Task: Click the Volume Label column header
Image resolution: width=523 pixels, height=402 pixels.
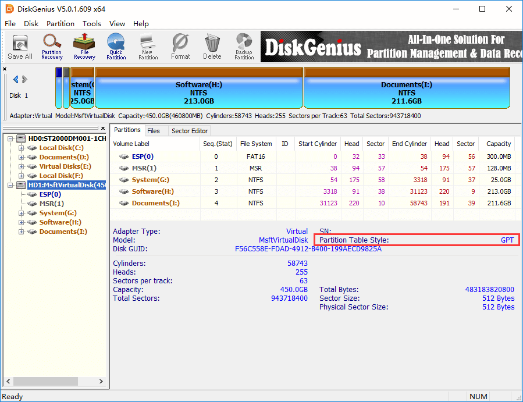Action: pyautogui.click(x=155, y=144)
